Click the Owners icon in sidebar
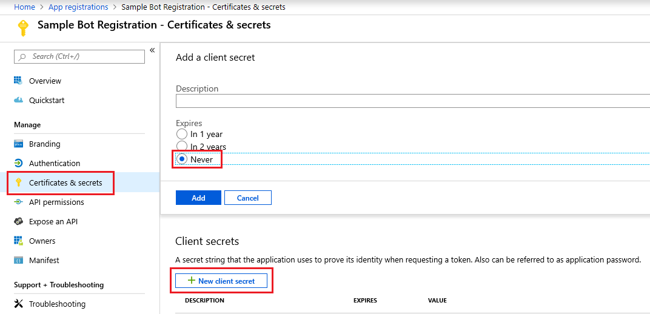This screenshot has width=650, height=314. (x=18, y=241)
